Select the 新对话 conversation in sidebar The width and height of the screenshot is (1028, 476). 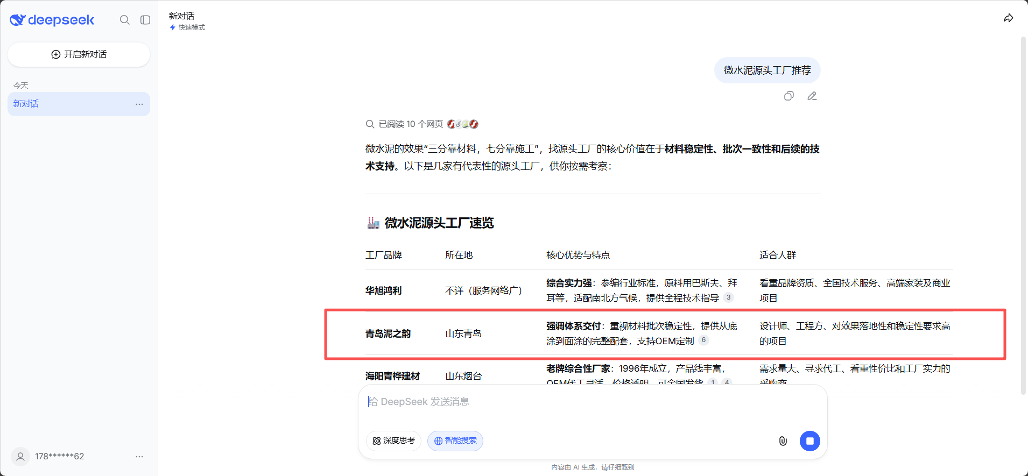click(x=79, y=104)
